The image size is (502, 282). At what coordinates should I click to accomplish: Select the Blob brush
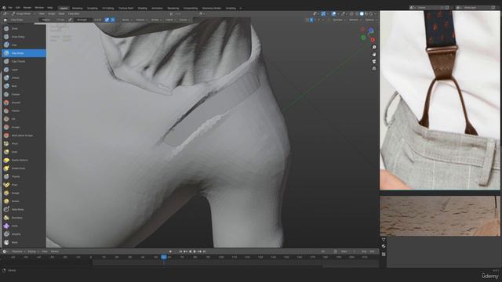24,86
